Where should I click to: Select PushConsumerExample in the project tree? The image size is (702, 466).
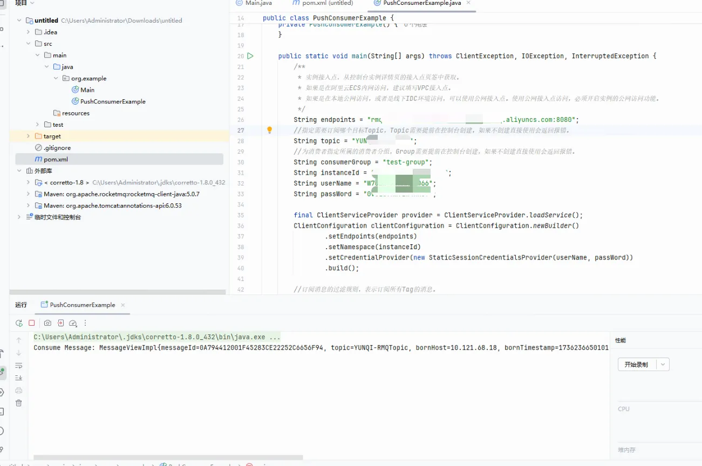[113, 101]
